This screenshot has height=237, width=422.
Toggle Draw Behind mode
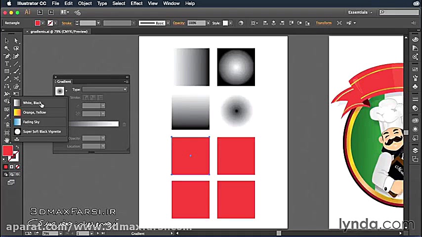[11, 174]
